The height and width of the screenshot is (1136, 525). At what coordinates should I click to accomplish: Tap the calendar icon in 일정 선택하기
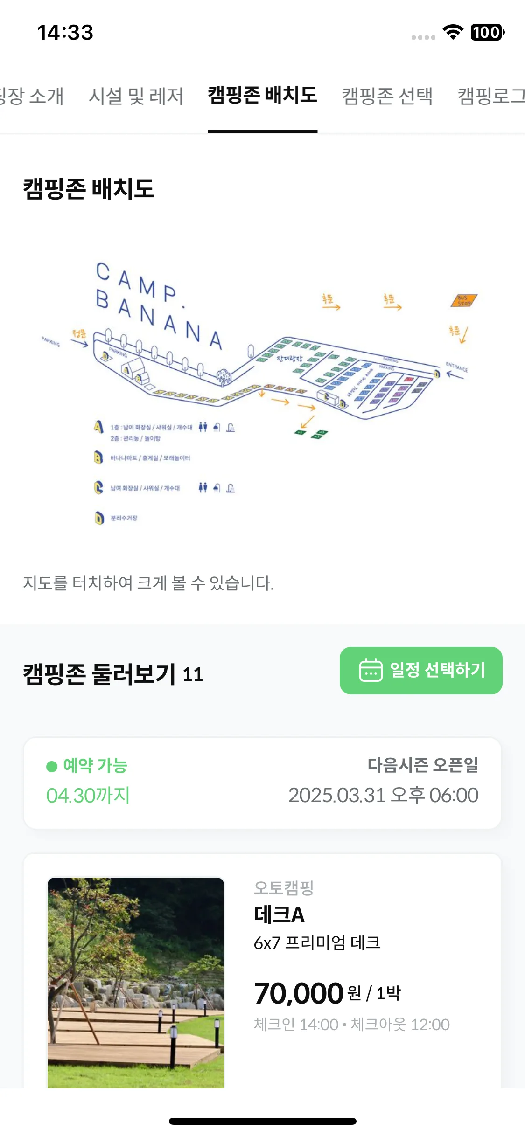coord(371,670)
